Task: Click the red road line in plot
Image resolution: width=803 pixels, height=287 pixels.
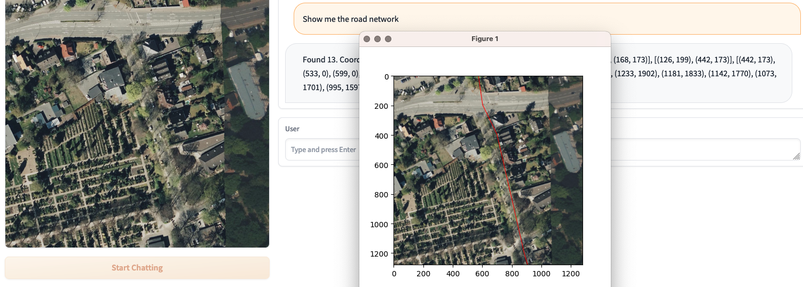Action: 505,171
